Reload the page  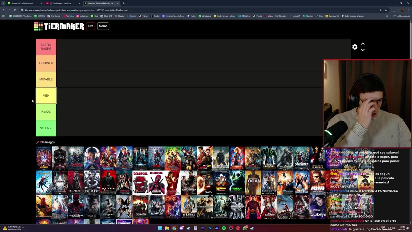click(15, 10)
